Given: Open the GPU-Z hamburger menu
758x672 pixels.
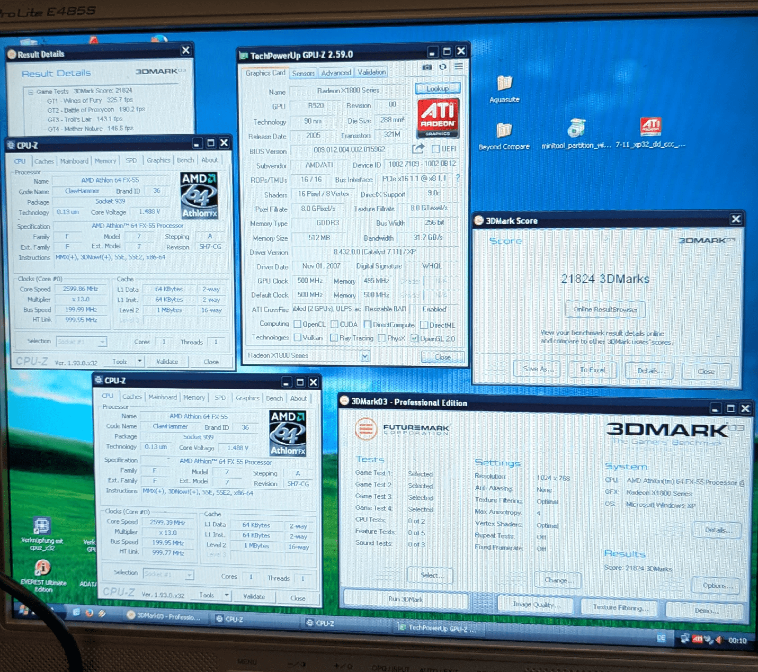Looking at the screenshot, I should click(459, 66).
